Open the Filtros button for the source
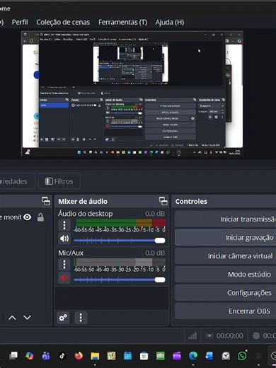The width and height of the screenshot is (276, 368). (59, 181)
